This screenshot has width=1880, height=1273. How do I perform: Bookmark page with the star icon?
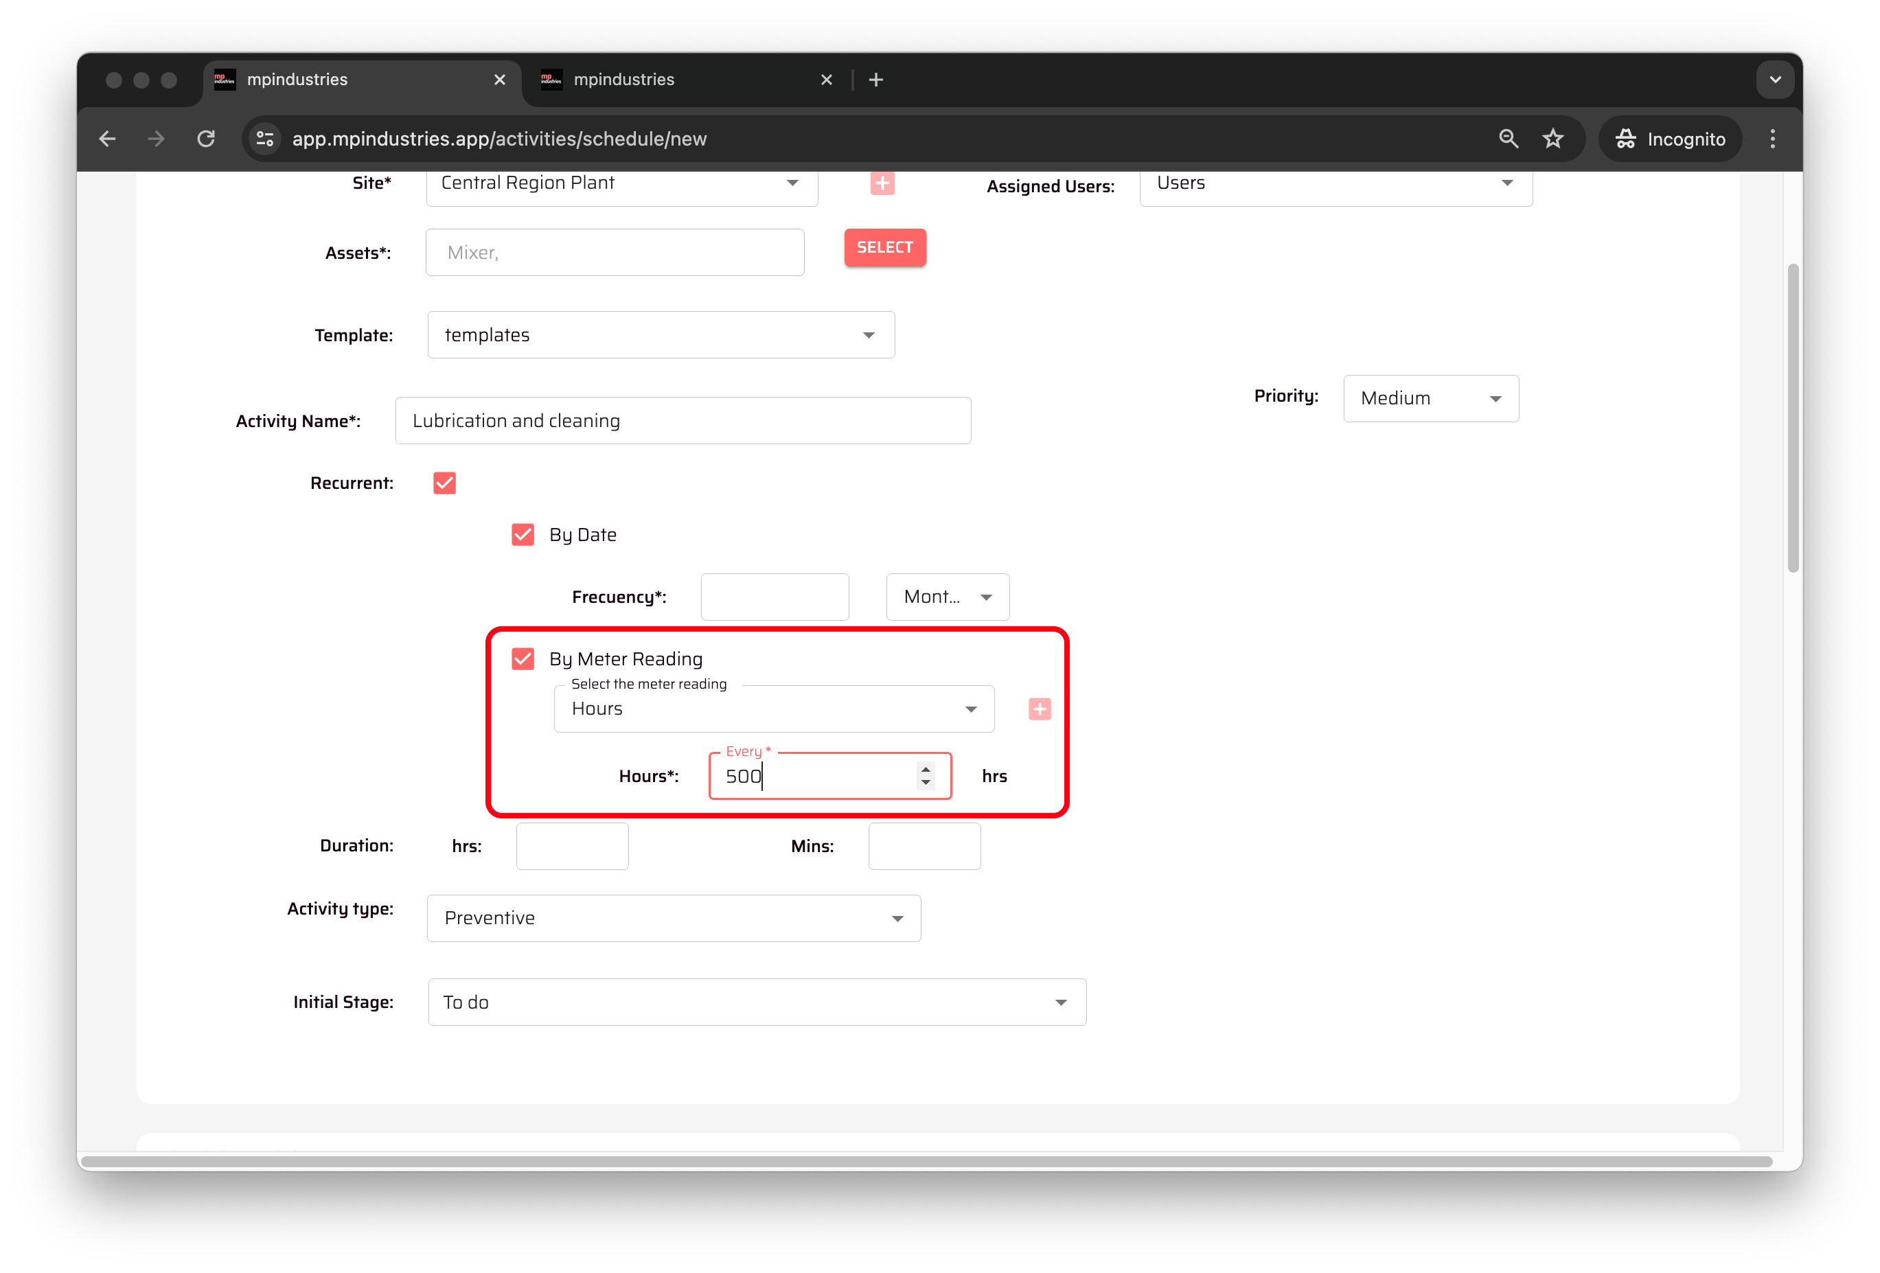click(x=1552, y=139)
